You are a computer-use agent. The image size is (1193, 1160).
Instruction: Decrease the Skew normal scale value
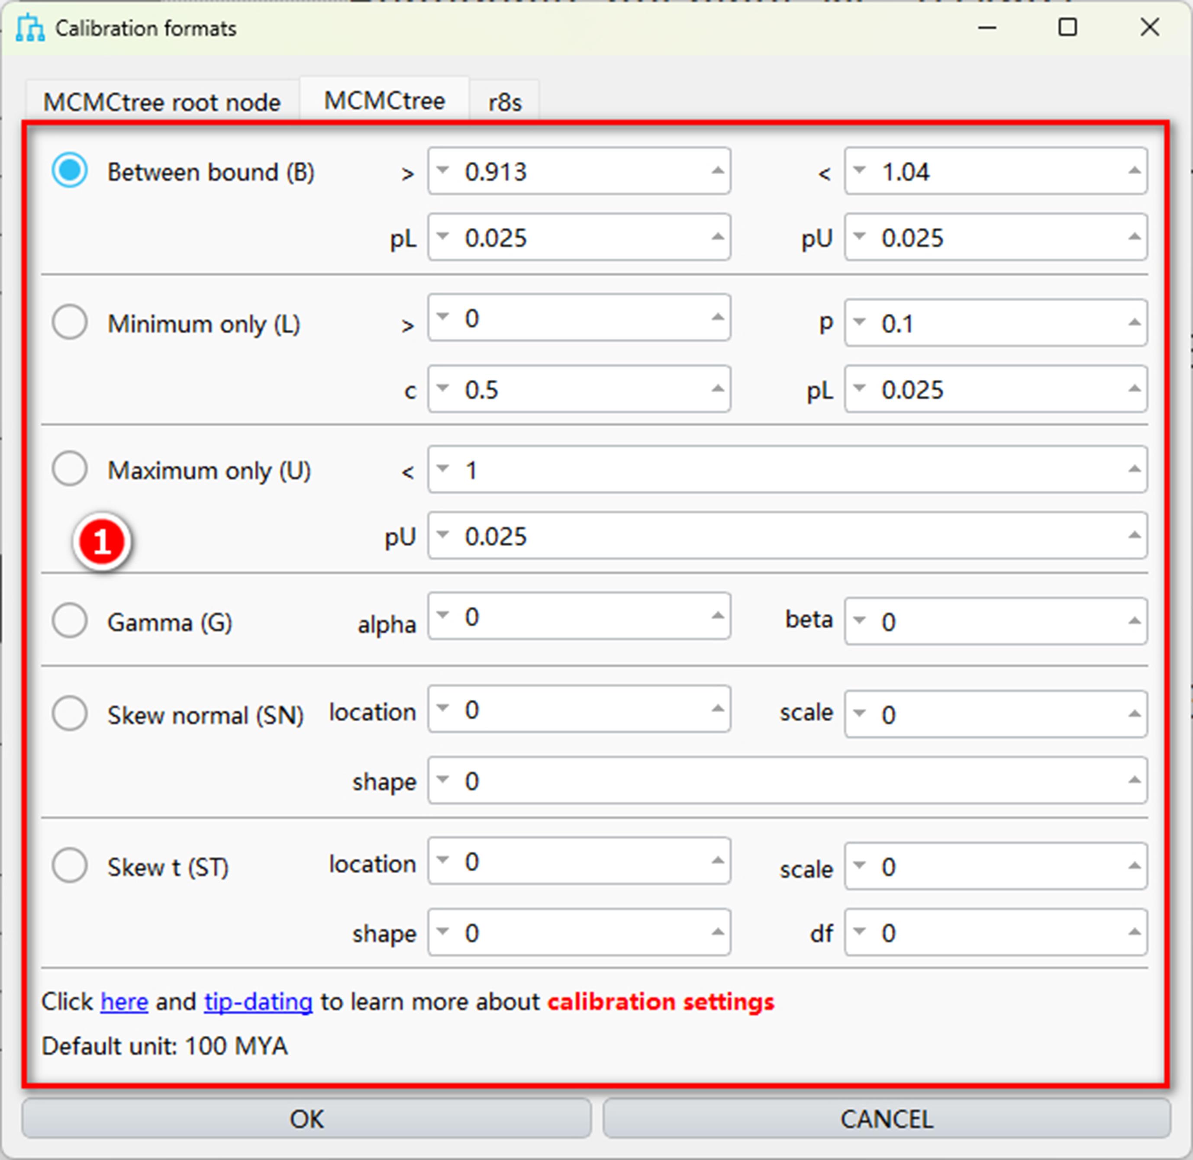(860, 713)
